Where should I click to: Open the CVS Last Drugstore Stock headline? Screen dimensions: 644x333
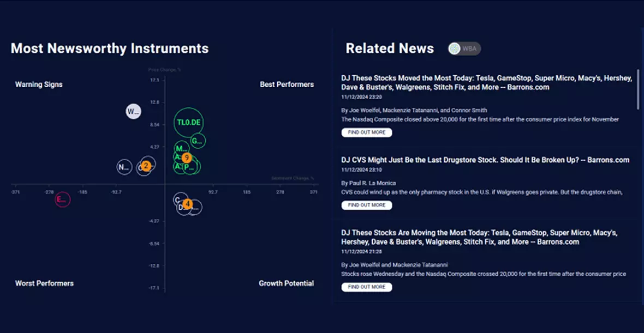[485, 160]
